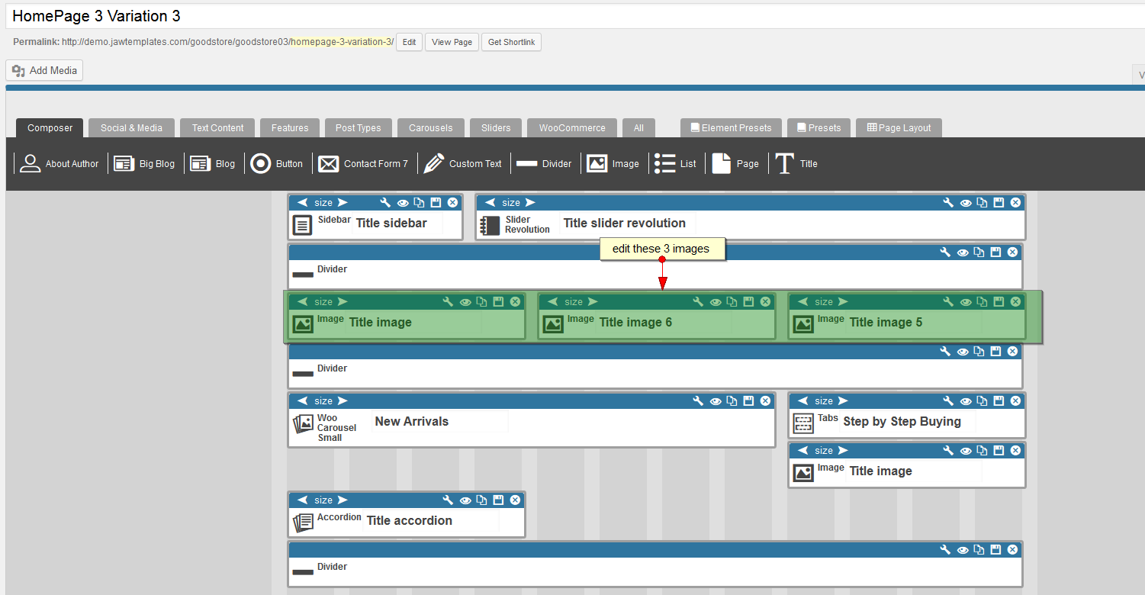
Task: Remove the New Arrivals carousel block
Action: click(x=765, y=401)
